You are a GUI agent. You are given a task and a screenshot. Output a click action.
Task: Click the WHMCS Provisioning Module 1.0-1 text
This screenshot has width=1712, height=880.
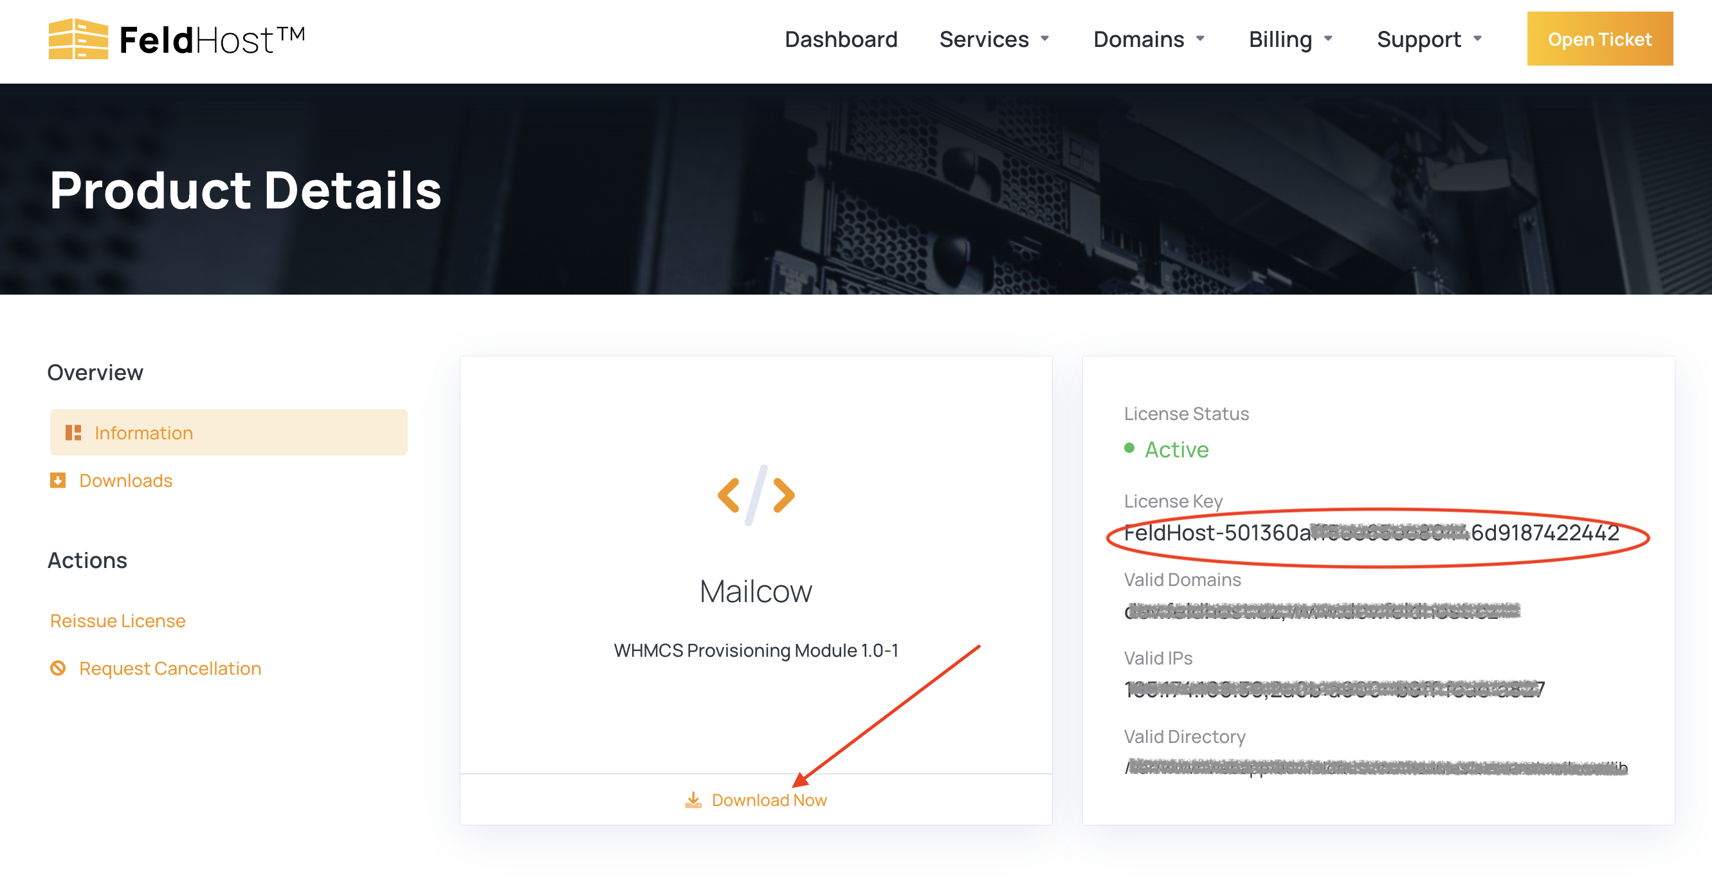(756, 651)
